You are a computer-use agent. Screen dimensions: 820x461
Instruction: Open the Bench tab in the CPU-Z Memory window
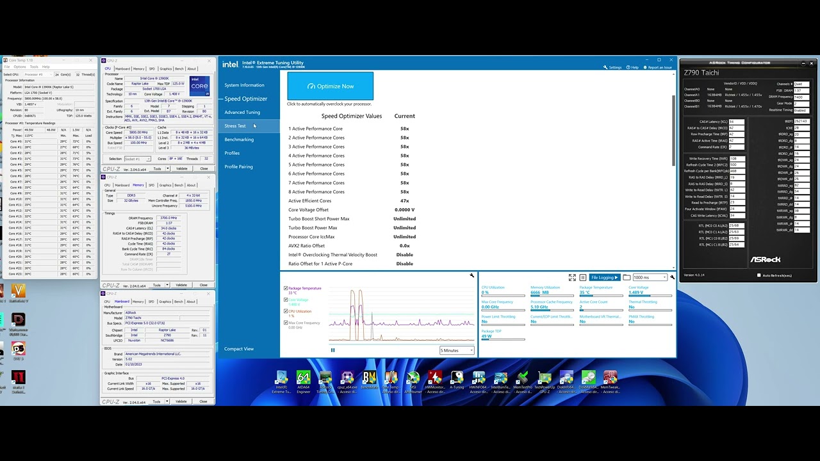click(179, 185)
